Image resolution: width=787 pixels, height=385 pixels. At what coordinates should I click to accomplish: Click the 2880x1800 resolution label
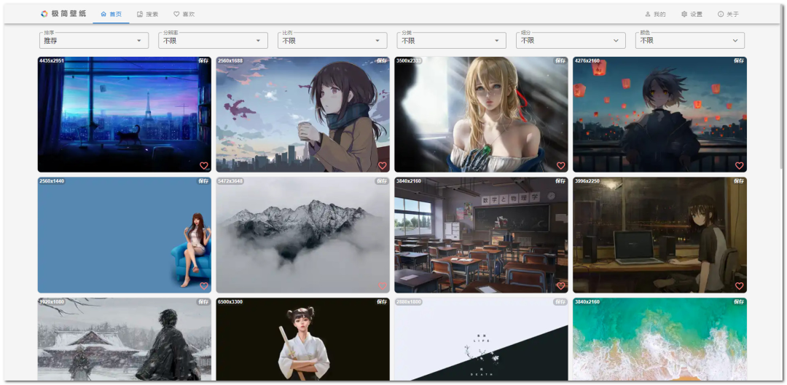click(409, 302)
